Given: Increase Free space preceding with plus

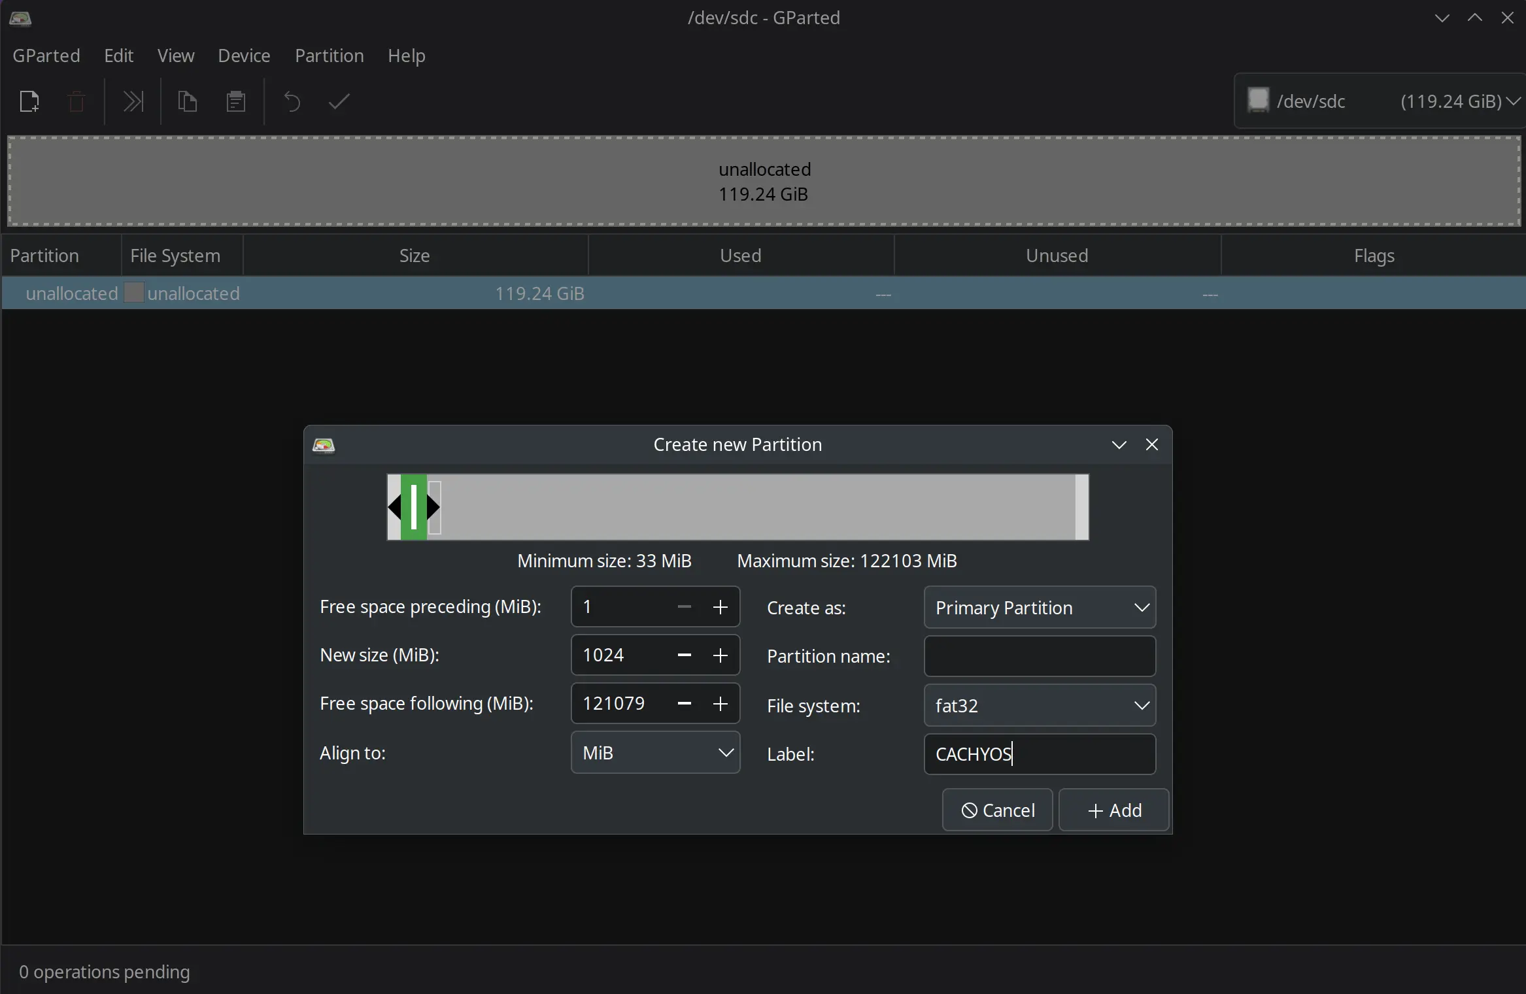Looking at the screenshot, I should pos(720,607).
